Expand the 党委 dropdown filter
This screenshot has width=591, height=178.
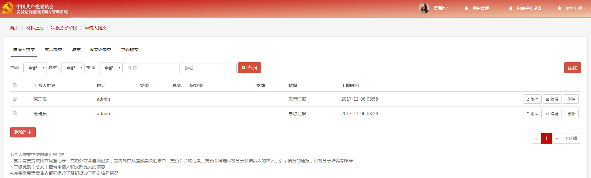coord(35,68)
